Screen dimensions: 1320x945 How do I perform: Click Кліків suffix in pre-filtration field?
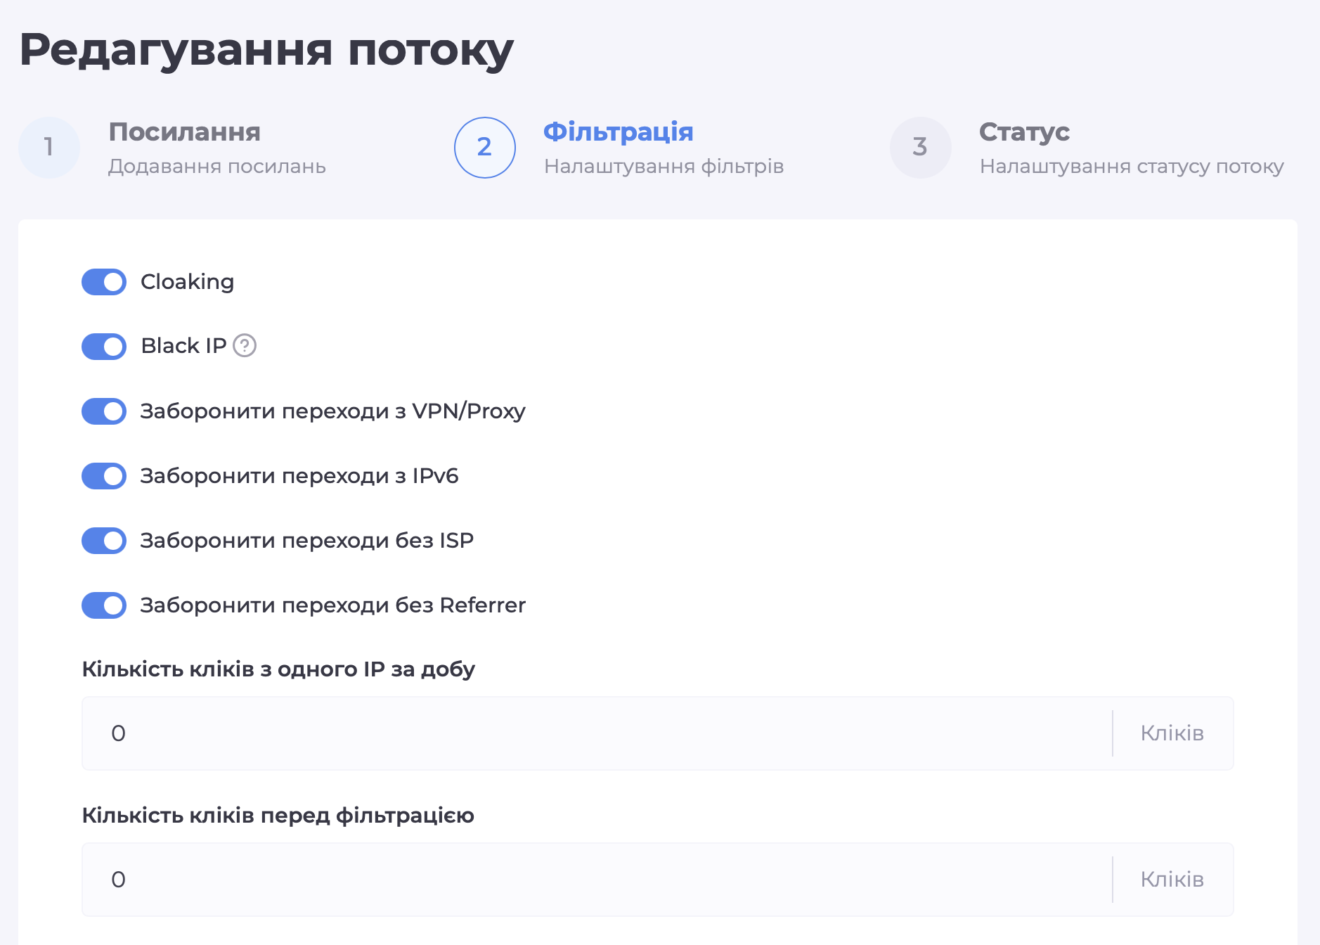(1172, 880)
